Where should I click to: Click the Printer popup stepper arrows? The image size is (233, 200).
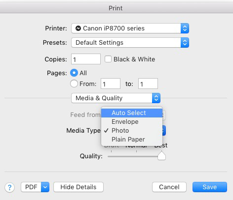click(185, 29)
